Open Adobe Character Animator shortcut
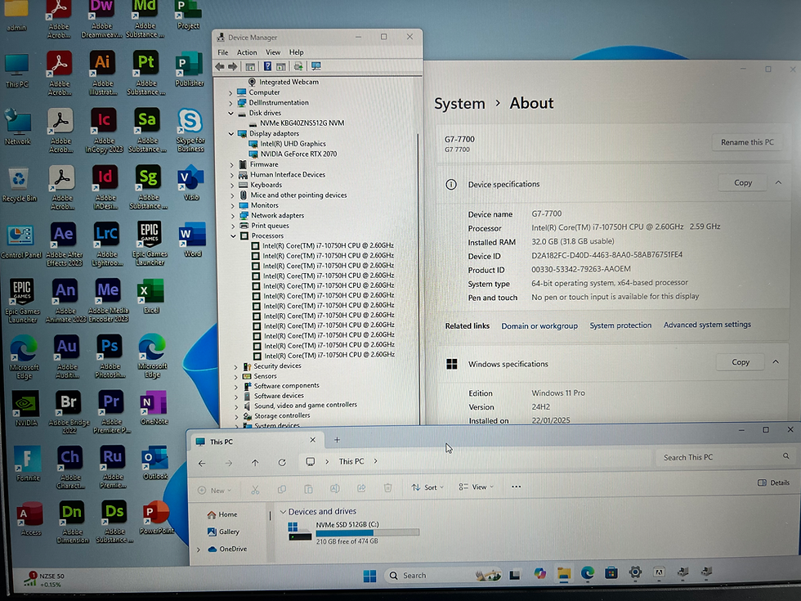 70,467
